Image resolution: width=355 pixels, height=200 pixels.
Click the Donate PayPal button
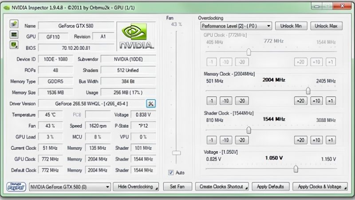16,187
